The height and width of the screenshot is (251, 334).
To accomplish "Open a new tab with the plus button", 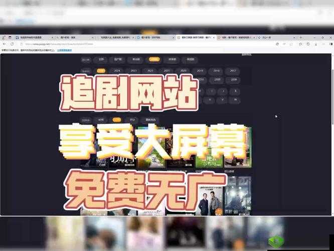I will pos(301,38).
